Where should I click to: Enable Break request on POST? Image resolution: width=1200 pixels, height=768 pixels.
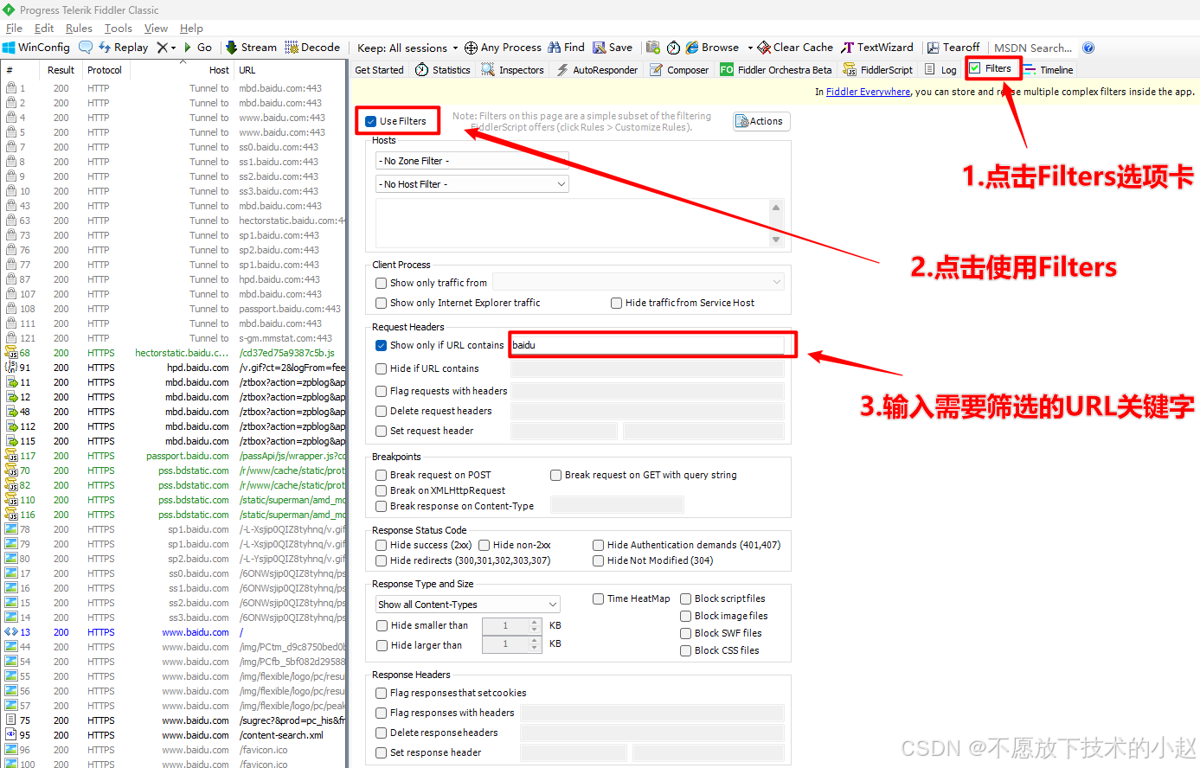(x=381, y=475)
